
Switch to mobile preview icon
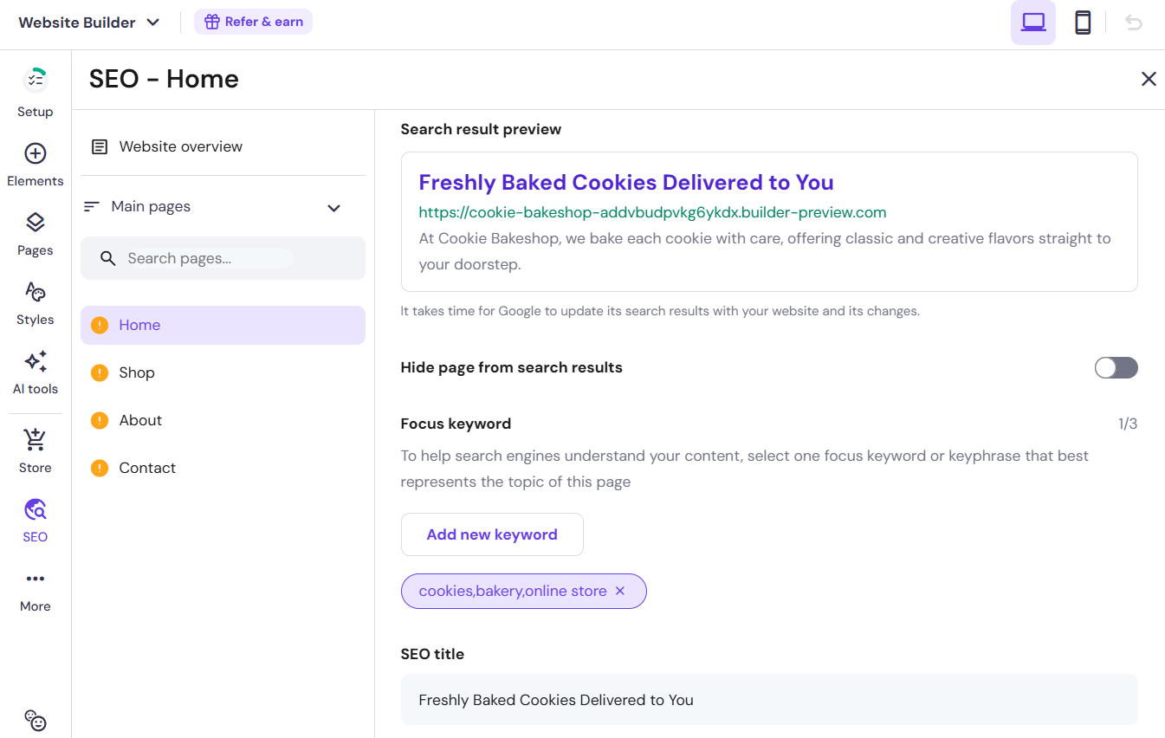(1082, 23)
